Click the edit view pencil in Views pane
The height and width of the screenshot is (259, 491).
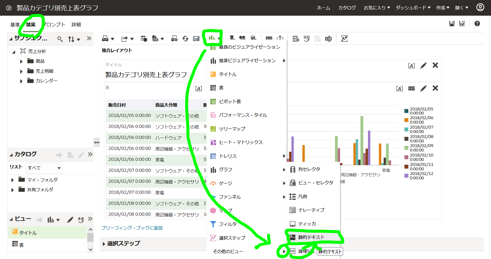pos(70,220)
